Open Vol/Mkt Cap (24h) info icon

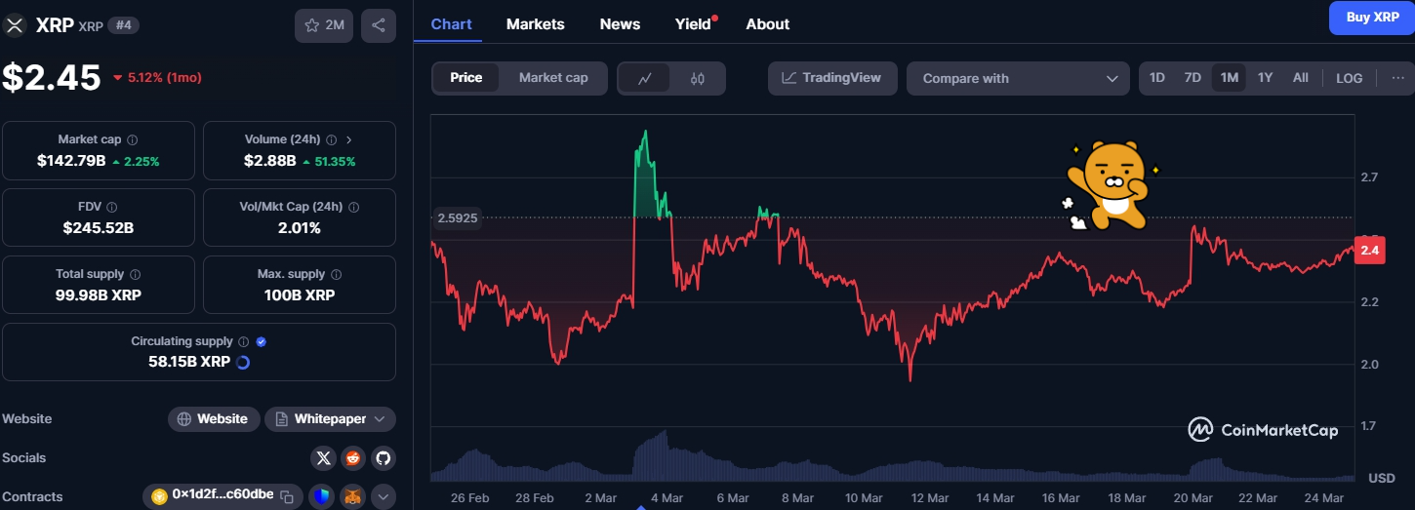click(353, 208)
